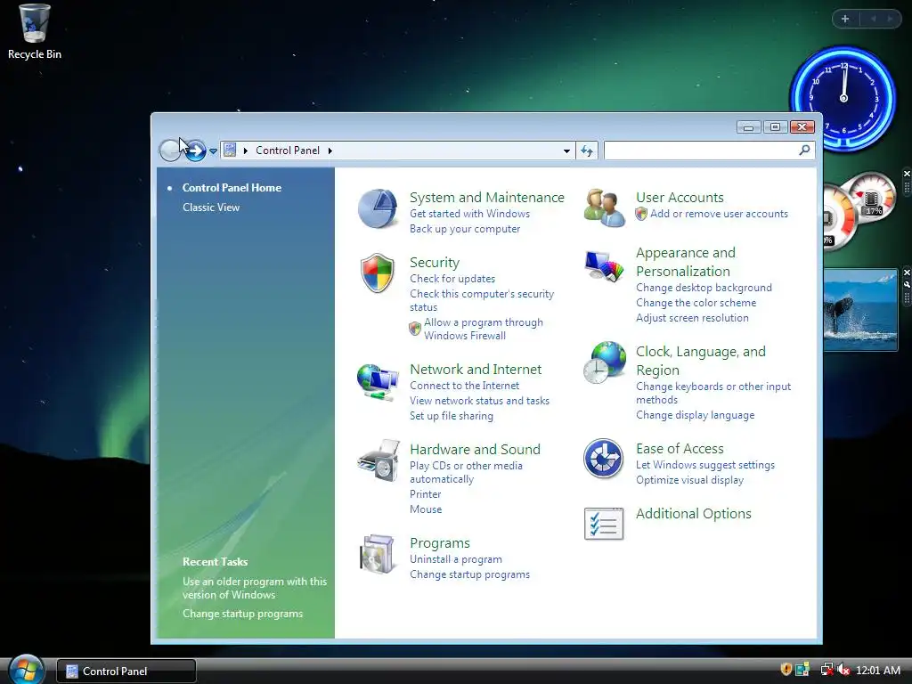The height and width of the screenshot is (684, 912).
Task: Click Get started with Windows
Action: pyautogui.click(x=469, y=214)
